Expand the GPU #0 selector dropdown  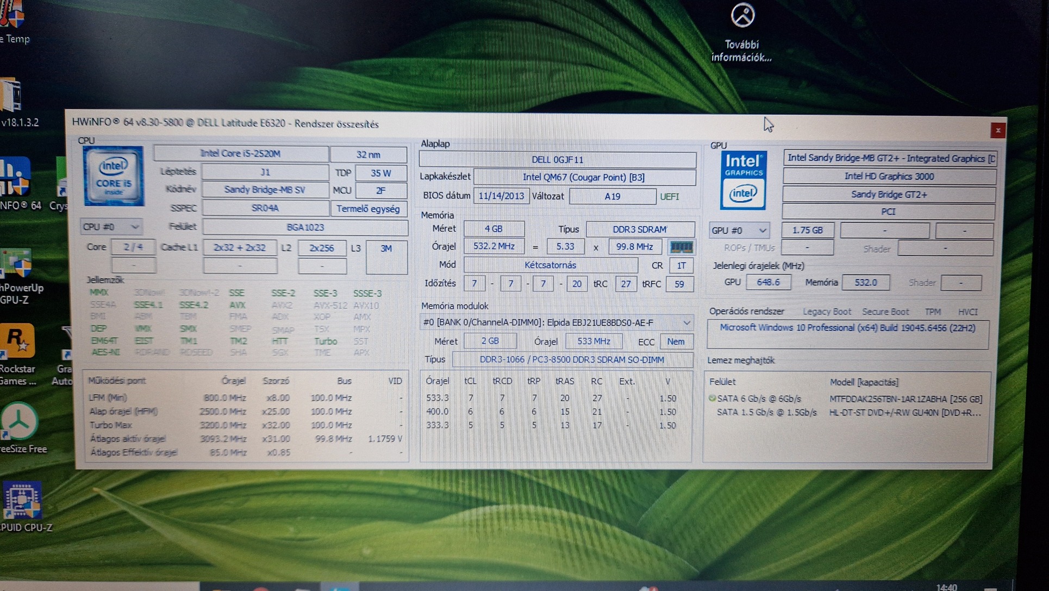(x=739, y=231)
